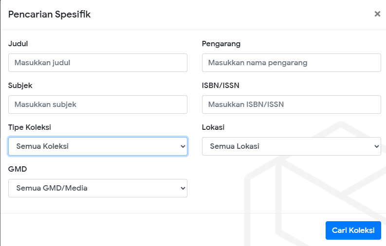Viewport: 386px width, 246px height.
Task: Click the Subjek text box
Action: pyautogui.click(x=97, y=105)
